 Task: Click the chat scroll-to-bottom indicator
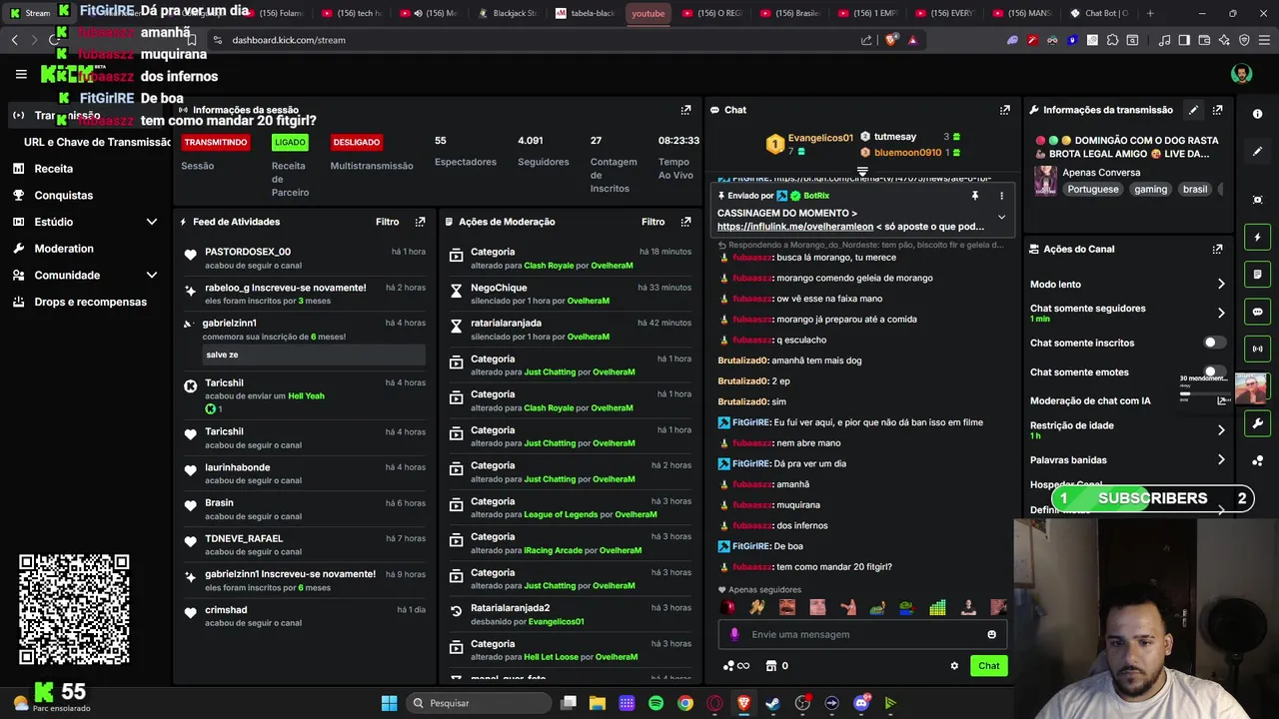(862, 173)
